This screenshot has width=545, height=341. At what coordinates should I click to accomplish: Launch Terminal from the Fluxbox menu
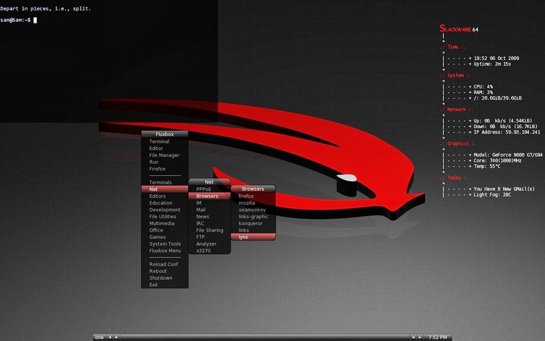coord(165,142)
